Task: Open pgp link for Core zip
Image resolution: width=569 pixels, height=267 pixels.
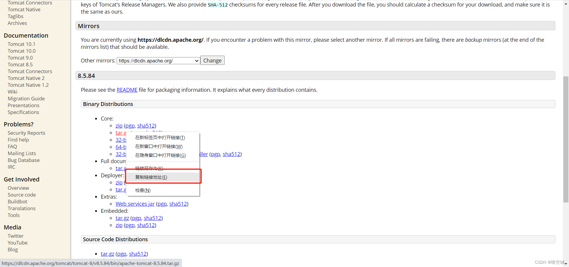Action: coord(130,126)
